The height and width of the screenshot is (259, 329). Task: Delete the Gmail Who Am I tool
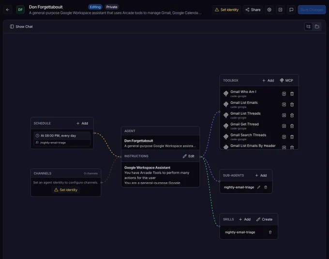292,94
